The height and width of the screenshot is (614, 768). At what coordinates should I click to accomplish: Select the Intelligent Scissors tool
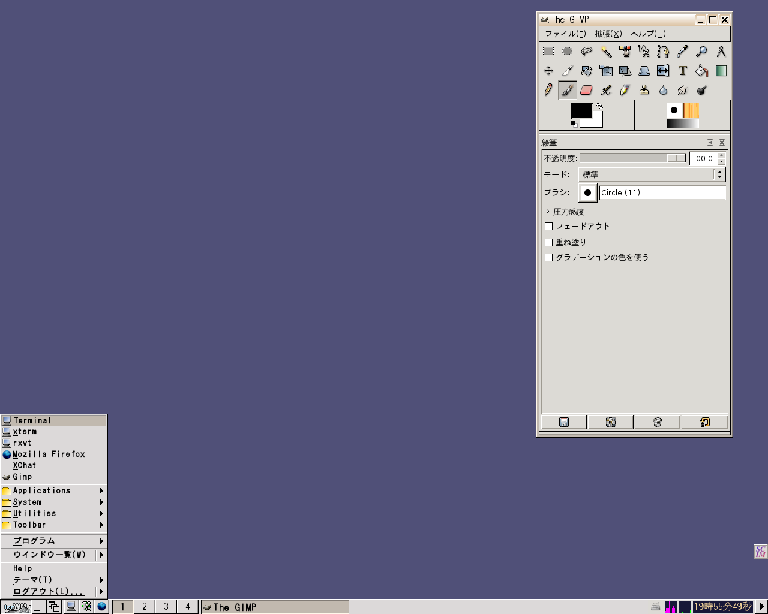pyautogui.click(x=644, y=52)
